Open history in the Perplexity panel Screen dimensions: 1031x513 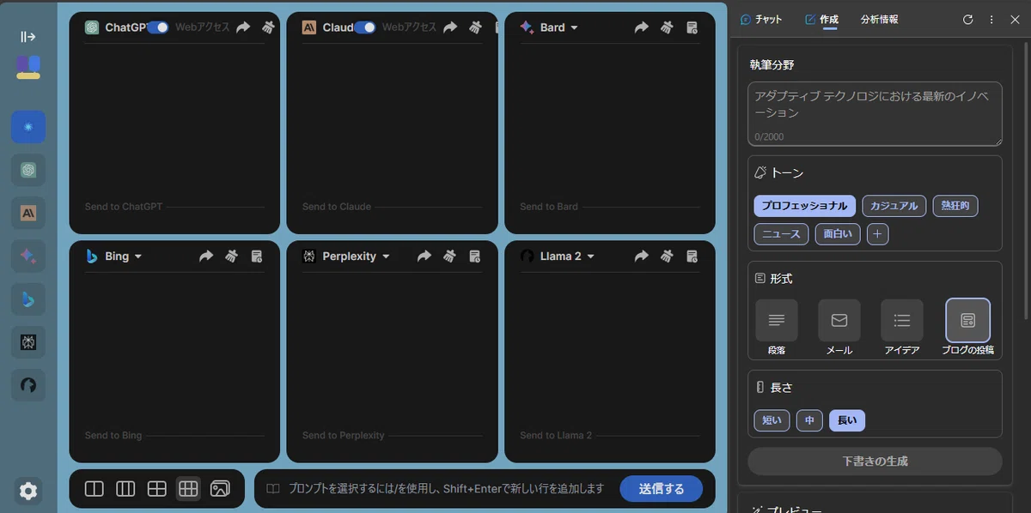point(474,256)
